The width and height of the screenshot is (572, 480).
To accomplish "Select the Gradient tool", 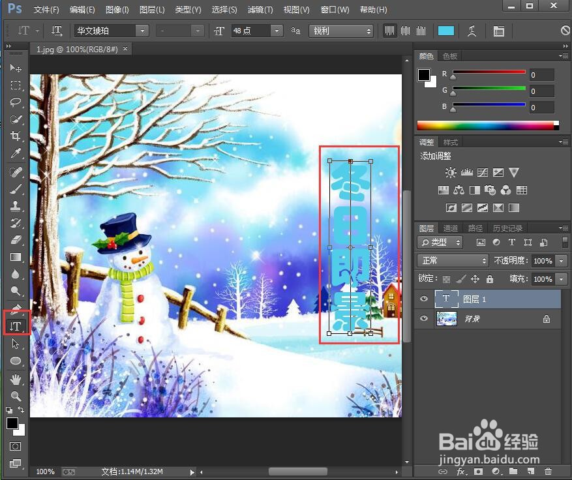I will [15, 257].
